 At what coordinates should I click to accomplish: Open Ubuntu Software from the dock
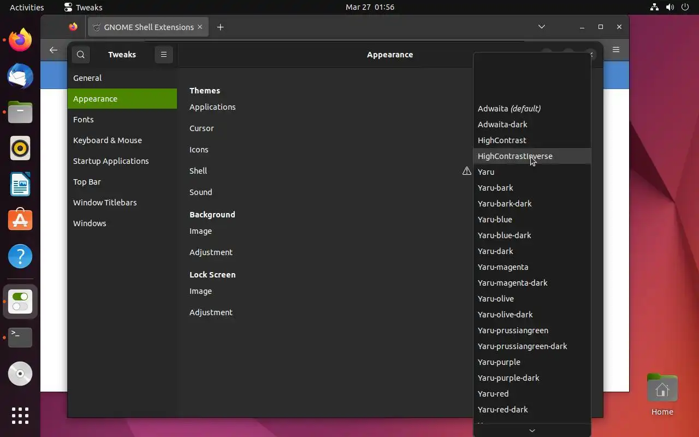point(20,220)
